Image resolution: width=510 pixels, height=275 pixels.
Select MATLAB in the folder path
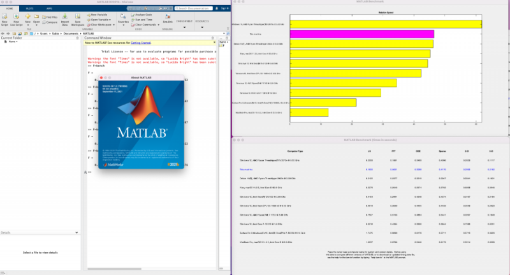click(x=88, y=34)
